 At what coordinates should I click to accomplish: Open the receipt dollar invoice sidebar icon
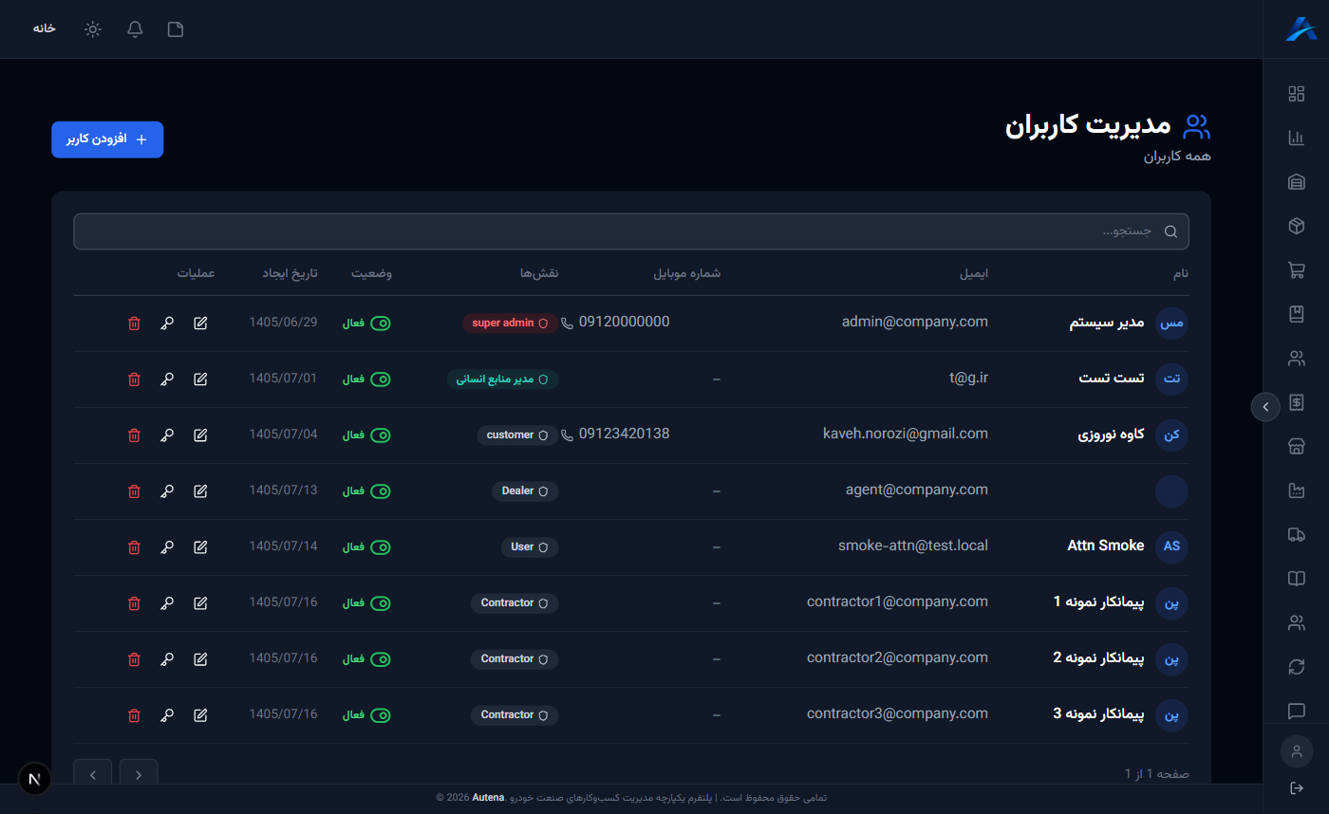click(1296, 402)
